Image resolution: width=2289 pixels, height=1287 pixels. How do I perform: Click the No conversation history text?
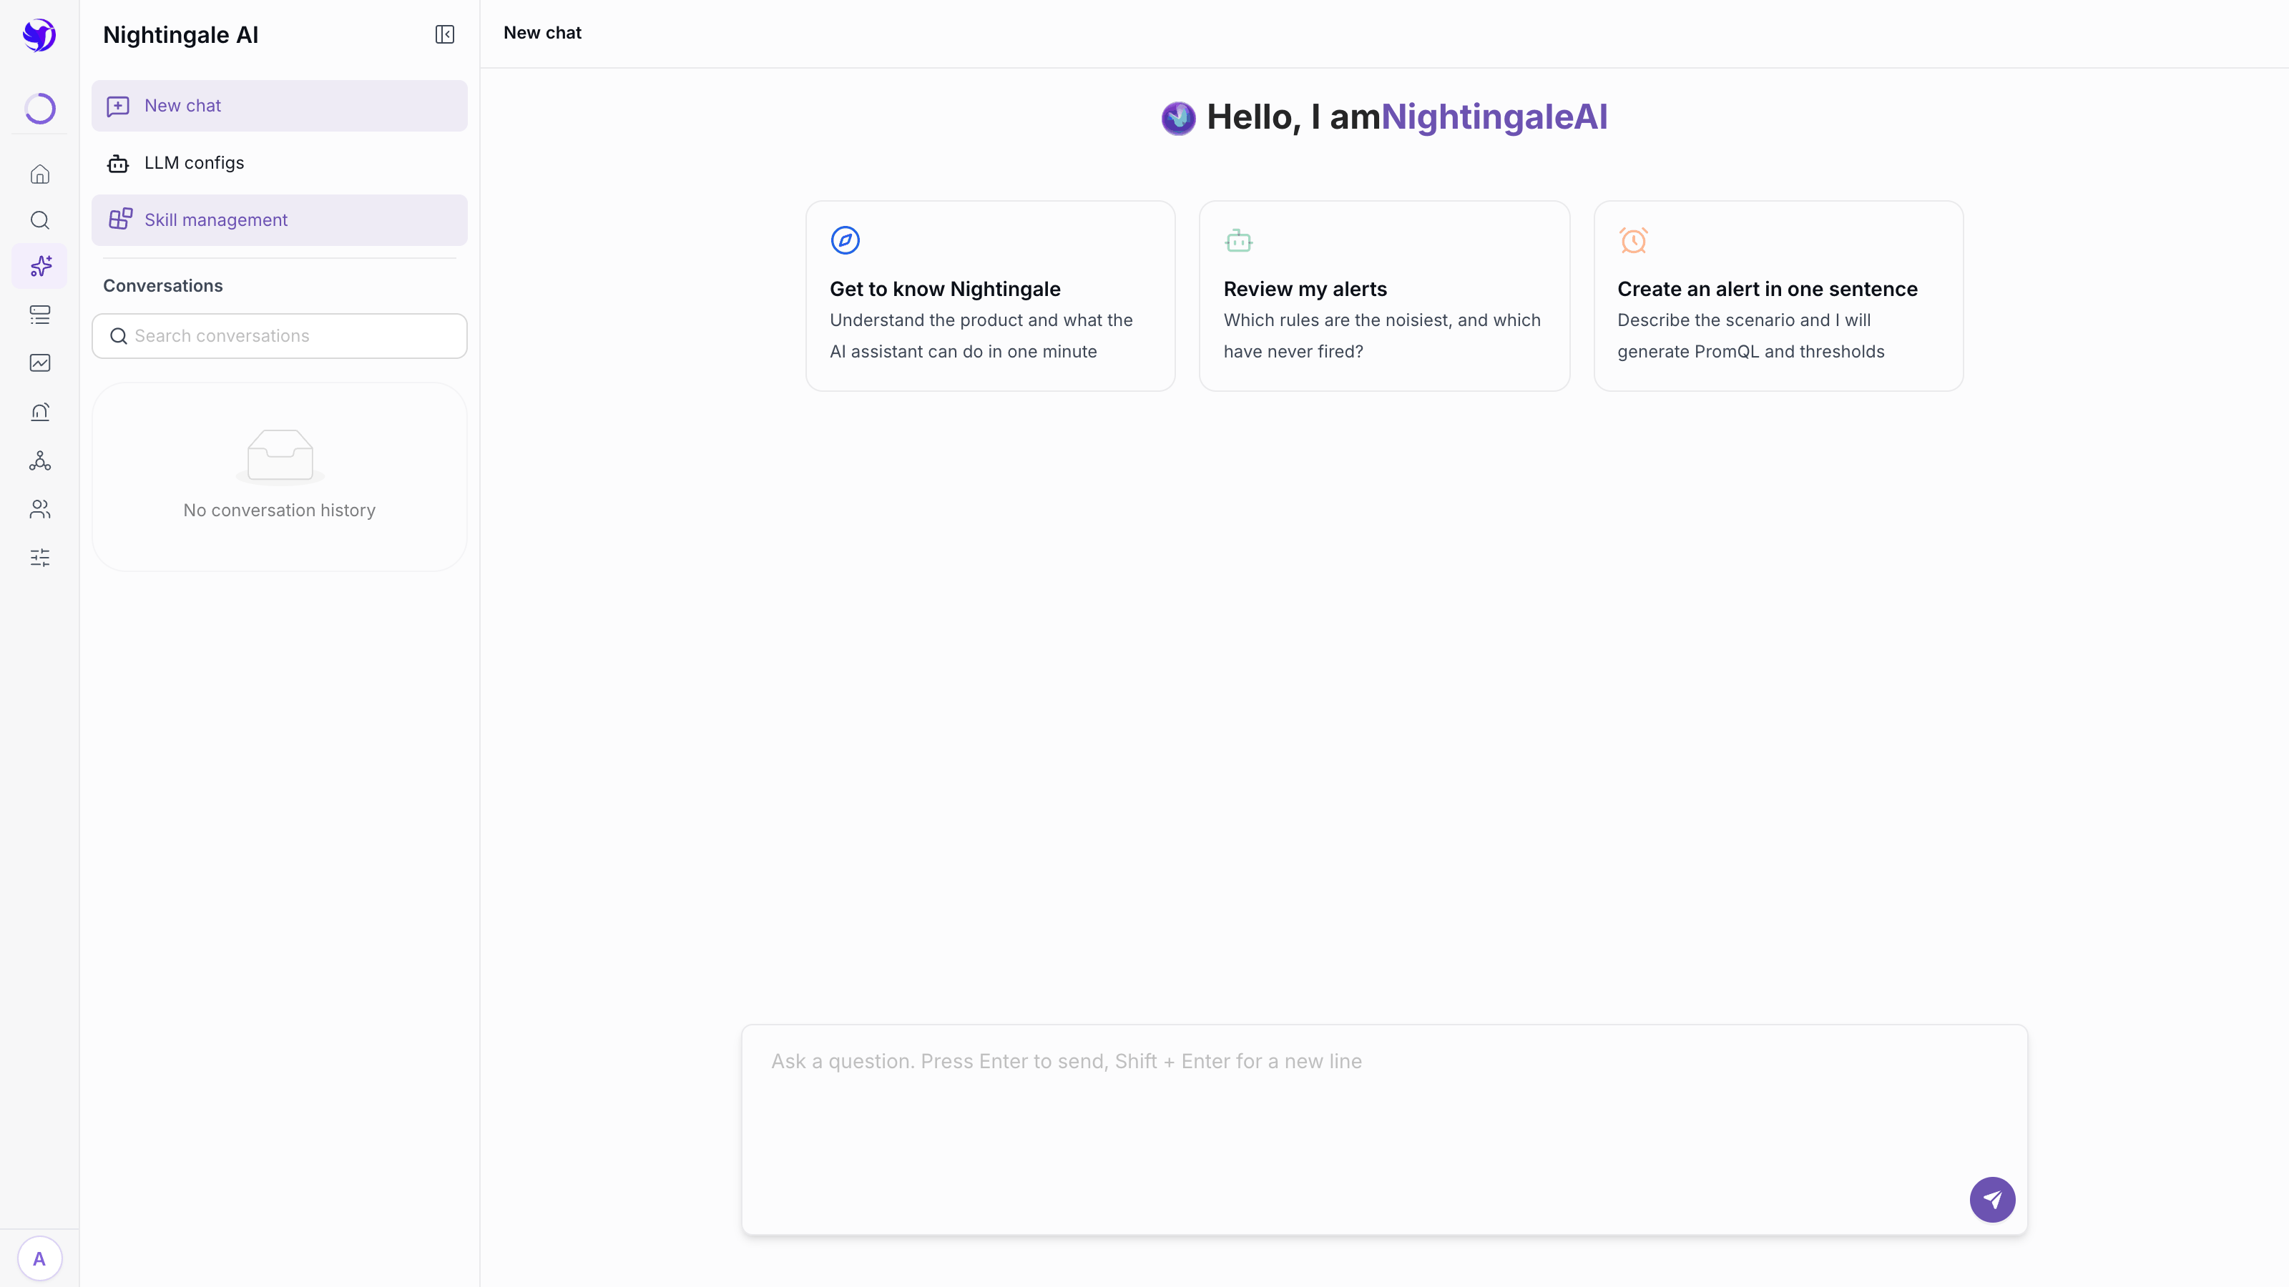[279, 511]
